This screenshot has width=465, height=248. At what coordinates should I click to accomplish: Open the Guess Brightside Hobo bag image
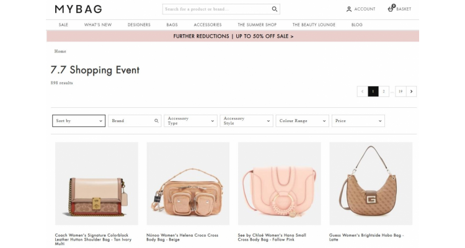pyautogui.click(x=371, y=184)
